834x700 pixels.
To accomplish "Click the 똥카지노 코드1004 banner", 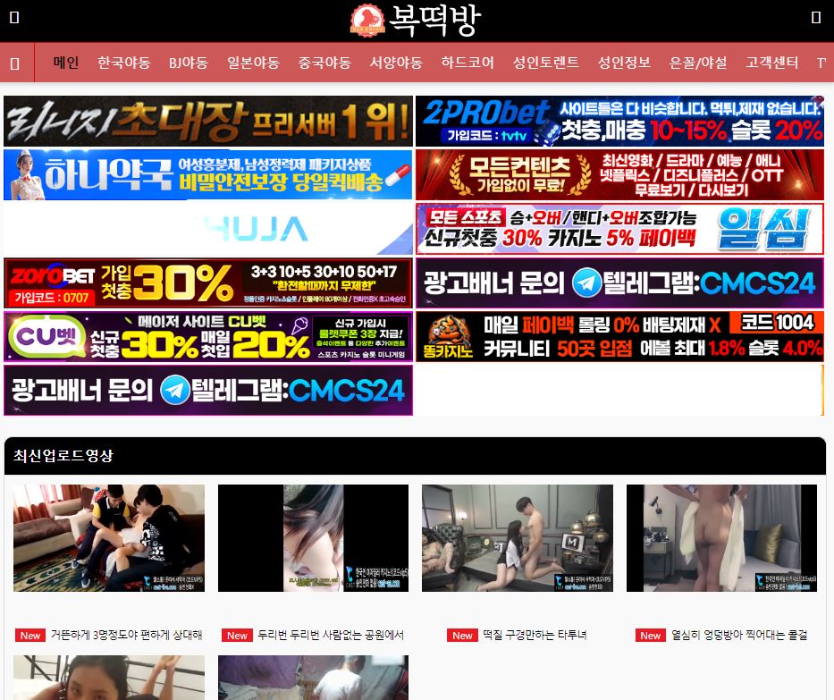I will click(x=619, y=337).
